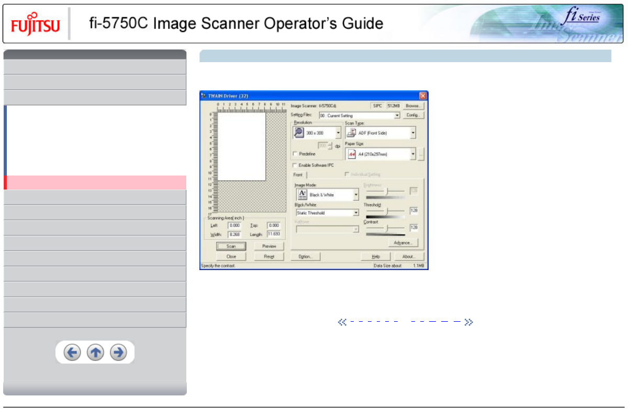Expand the Paper Size dropdown
Viewport: 628px width, 409px height.
point(413,154)
